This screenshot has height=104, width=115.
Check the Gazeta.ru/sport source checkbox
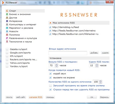[7, 49]
